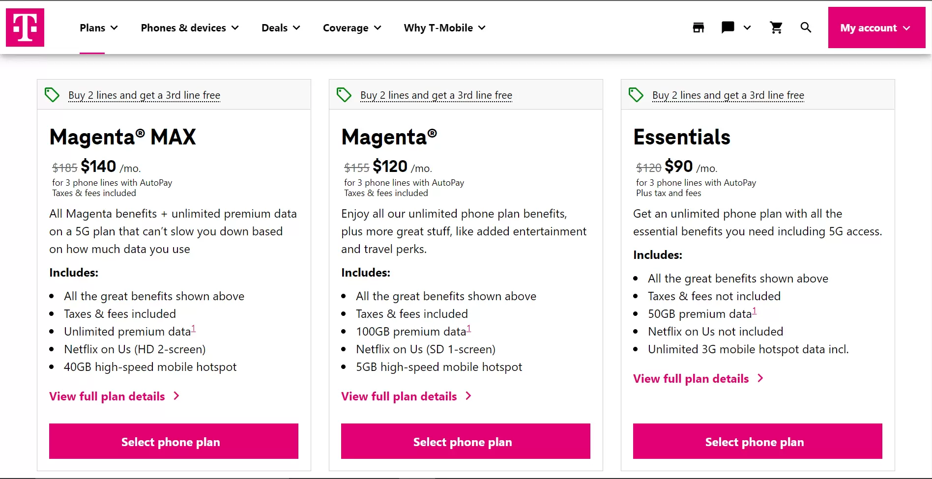Image resolution: width=932 pixels, height=479 pixels.
Task: Click the tag icon on the Essentials card
Action: coord(636,94)
